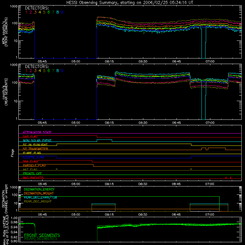Click 06:00 tick label under rear segments plot
The height and width of the screenshot is (245, 245).
76,123
